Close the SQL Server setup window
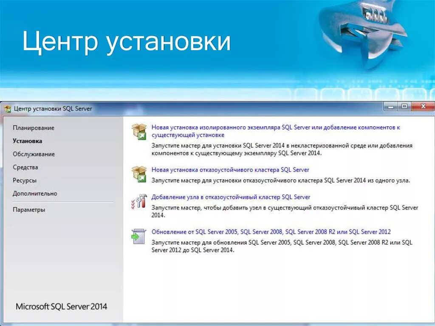 [423, 107]
